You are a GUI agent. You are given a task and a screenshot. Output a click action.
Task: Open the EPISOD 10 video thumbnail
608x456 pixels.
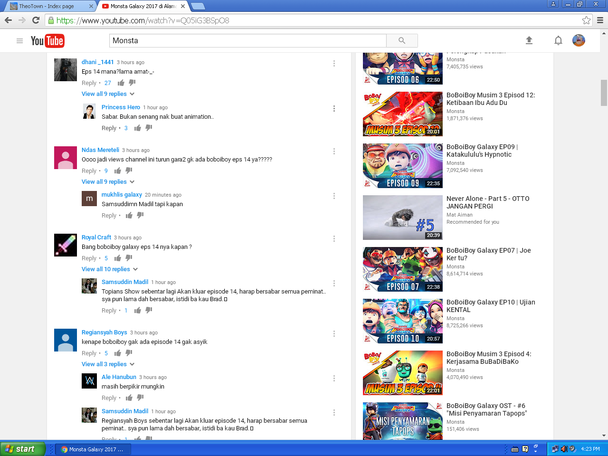click(403, 321)
